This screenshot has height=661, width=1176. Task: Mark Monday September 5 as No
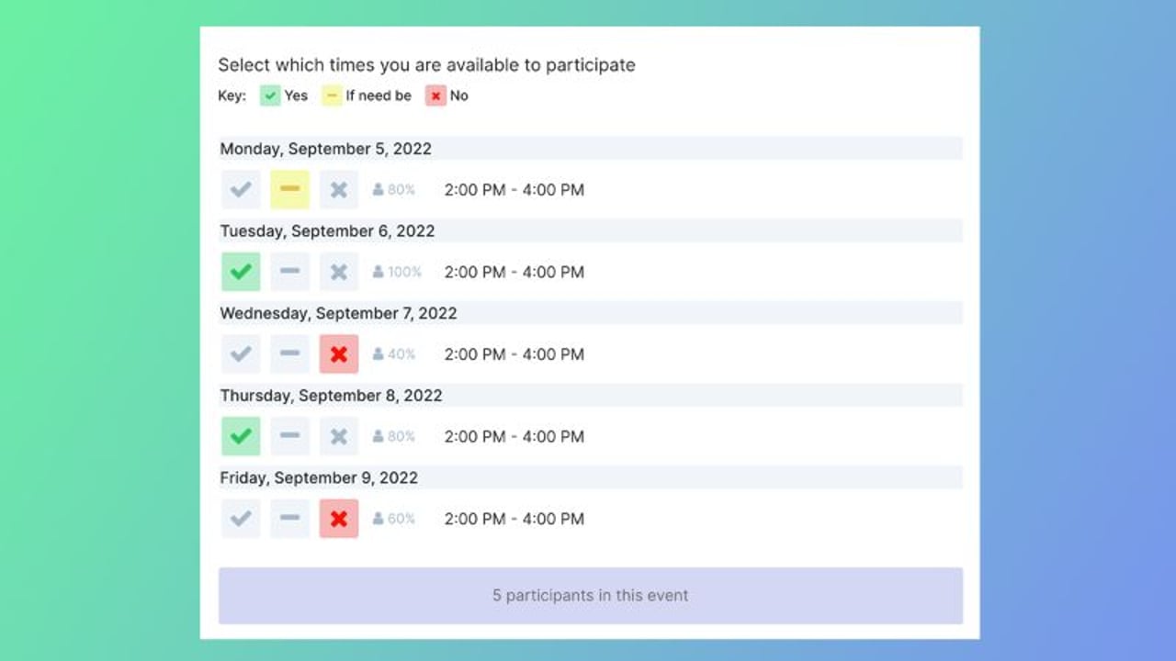click(339, 190)
